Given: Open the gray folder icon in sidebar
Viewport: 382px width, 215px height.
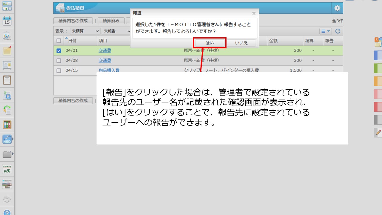Looking at the screenshot, I should [7, 154].
